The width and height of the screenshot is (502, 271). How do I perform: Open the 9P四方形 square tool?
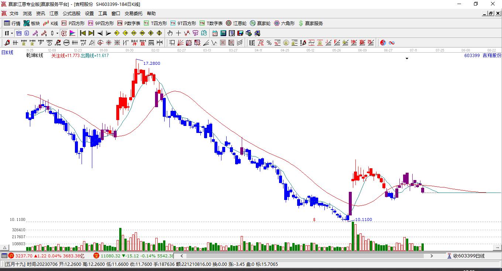[x=101, y=23]
